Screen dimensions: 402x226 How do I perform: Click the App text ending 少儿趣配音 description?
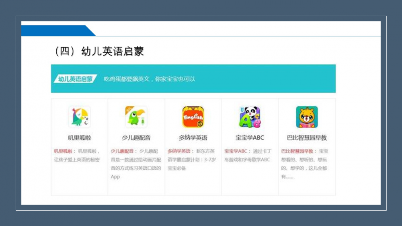(115, 177)
